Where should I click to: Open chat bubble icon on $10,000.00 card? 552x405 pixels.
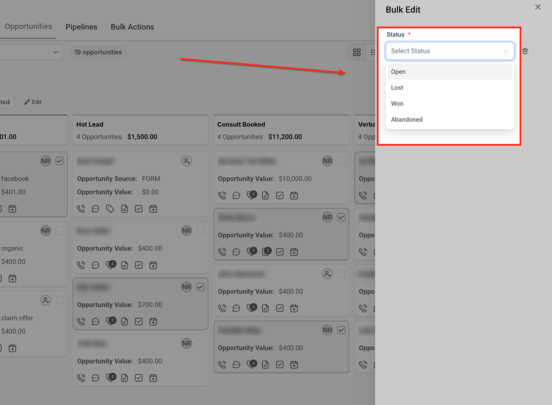[236, 195]
